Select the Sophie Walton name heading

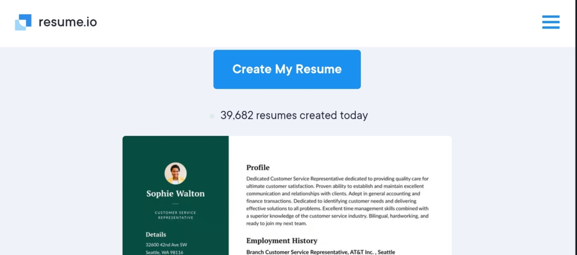point(175,194)
